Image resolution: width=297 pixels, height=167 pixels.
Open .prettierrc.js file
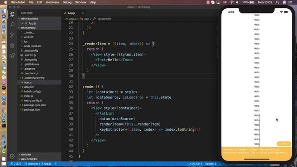tap(31, 73)
